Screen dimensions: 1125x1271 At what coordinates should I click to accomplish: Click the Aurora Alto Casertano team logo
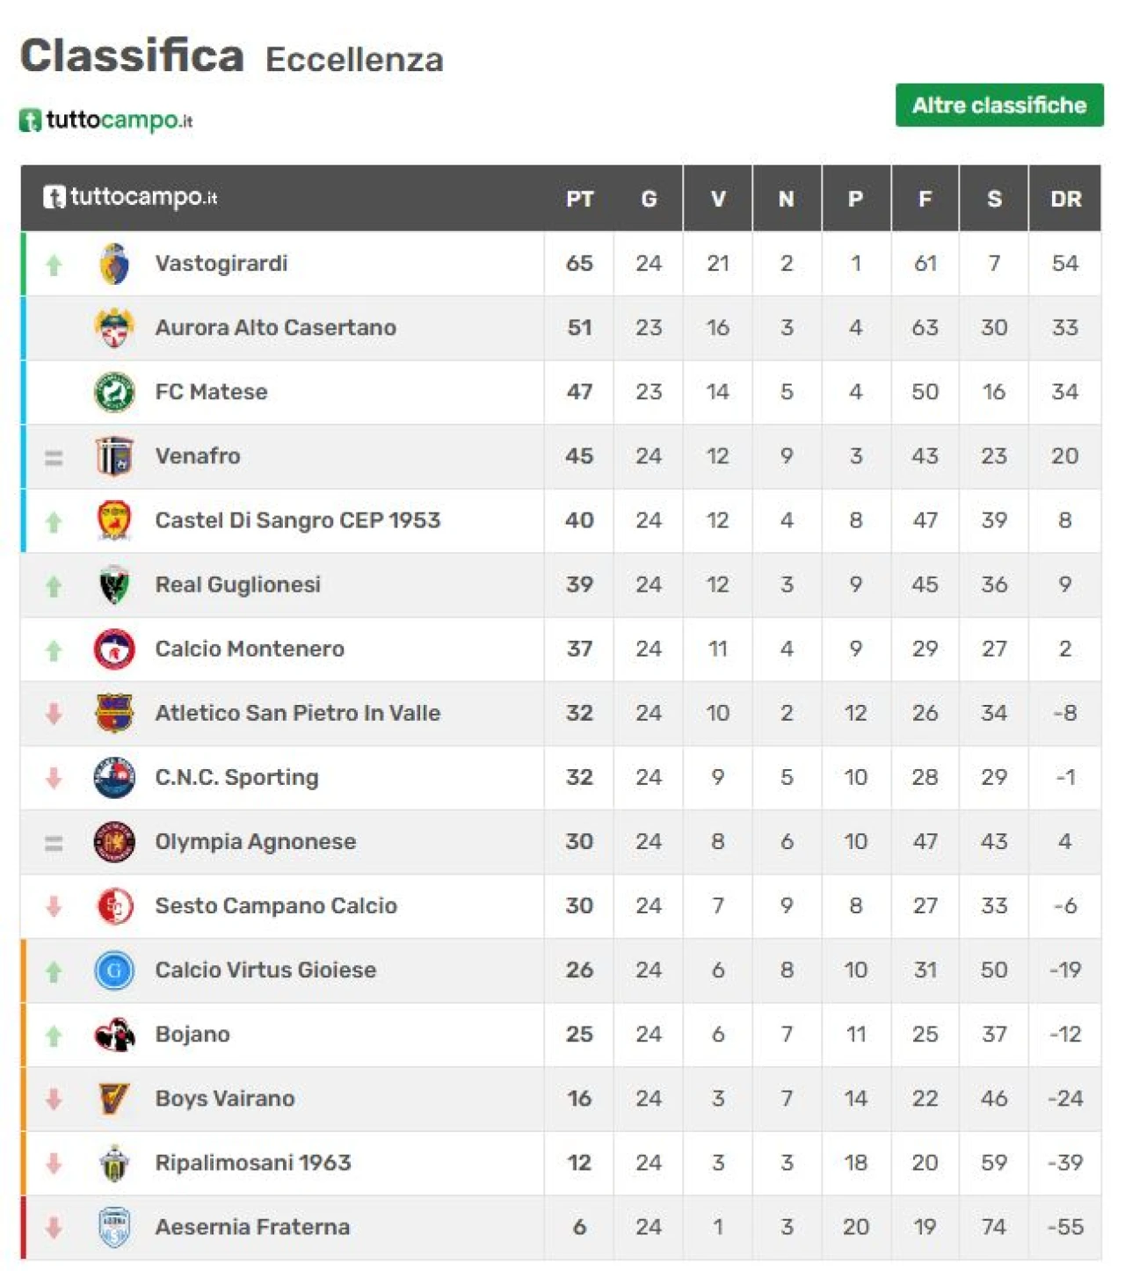[x=114, y=328]
